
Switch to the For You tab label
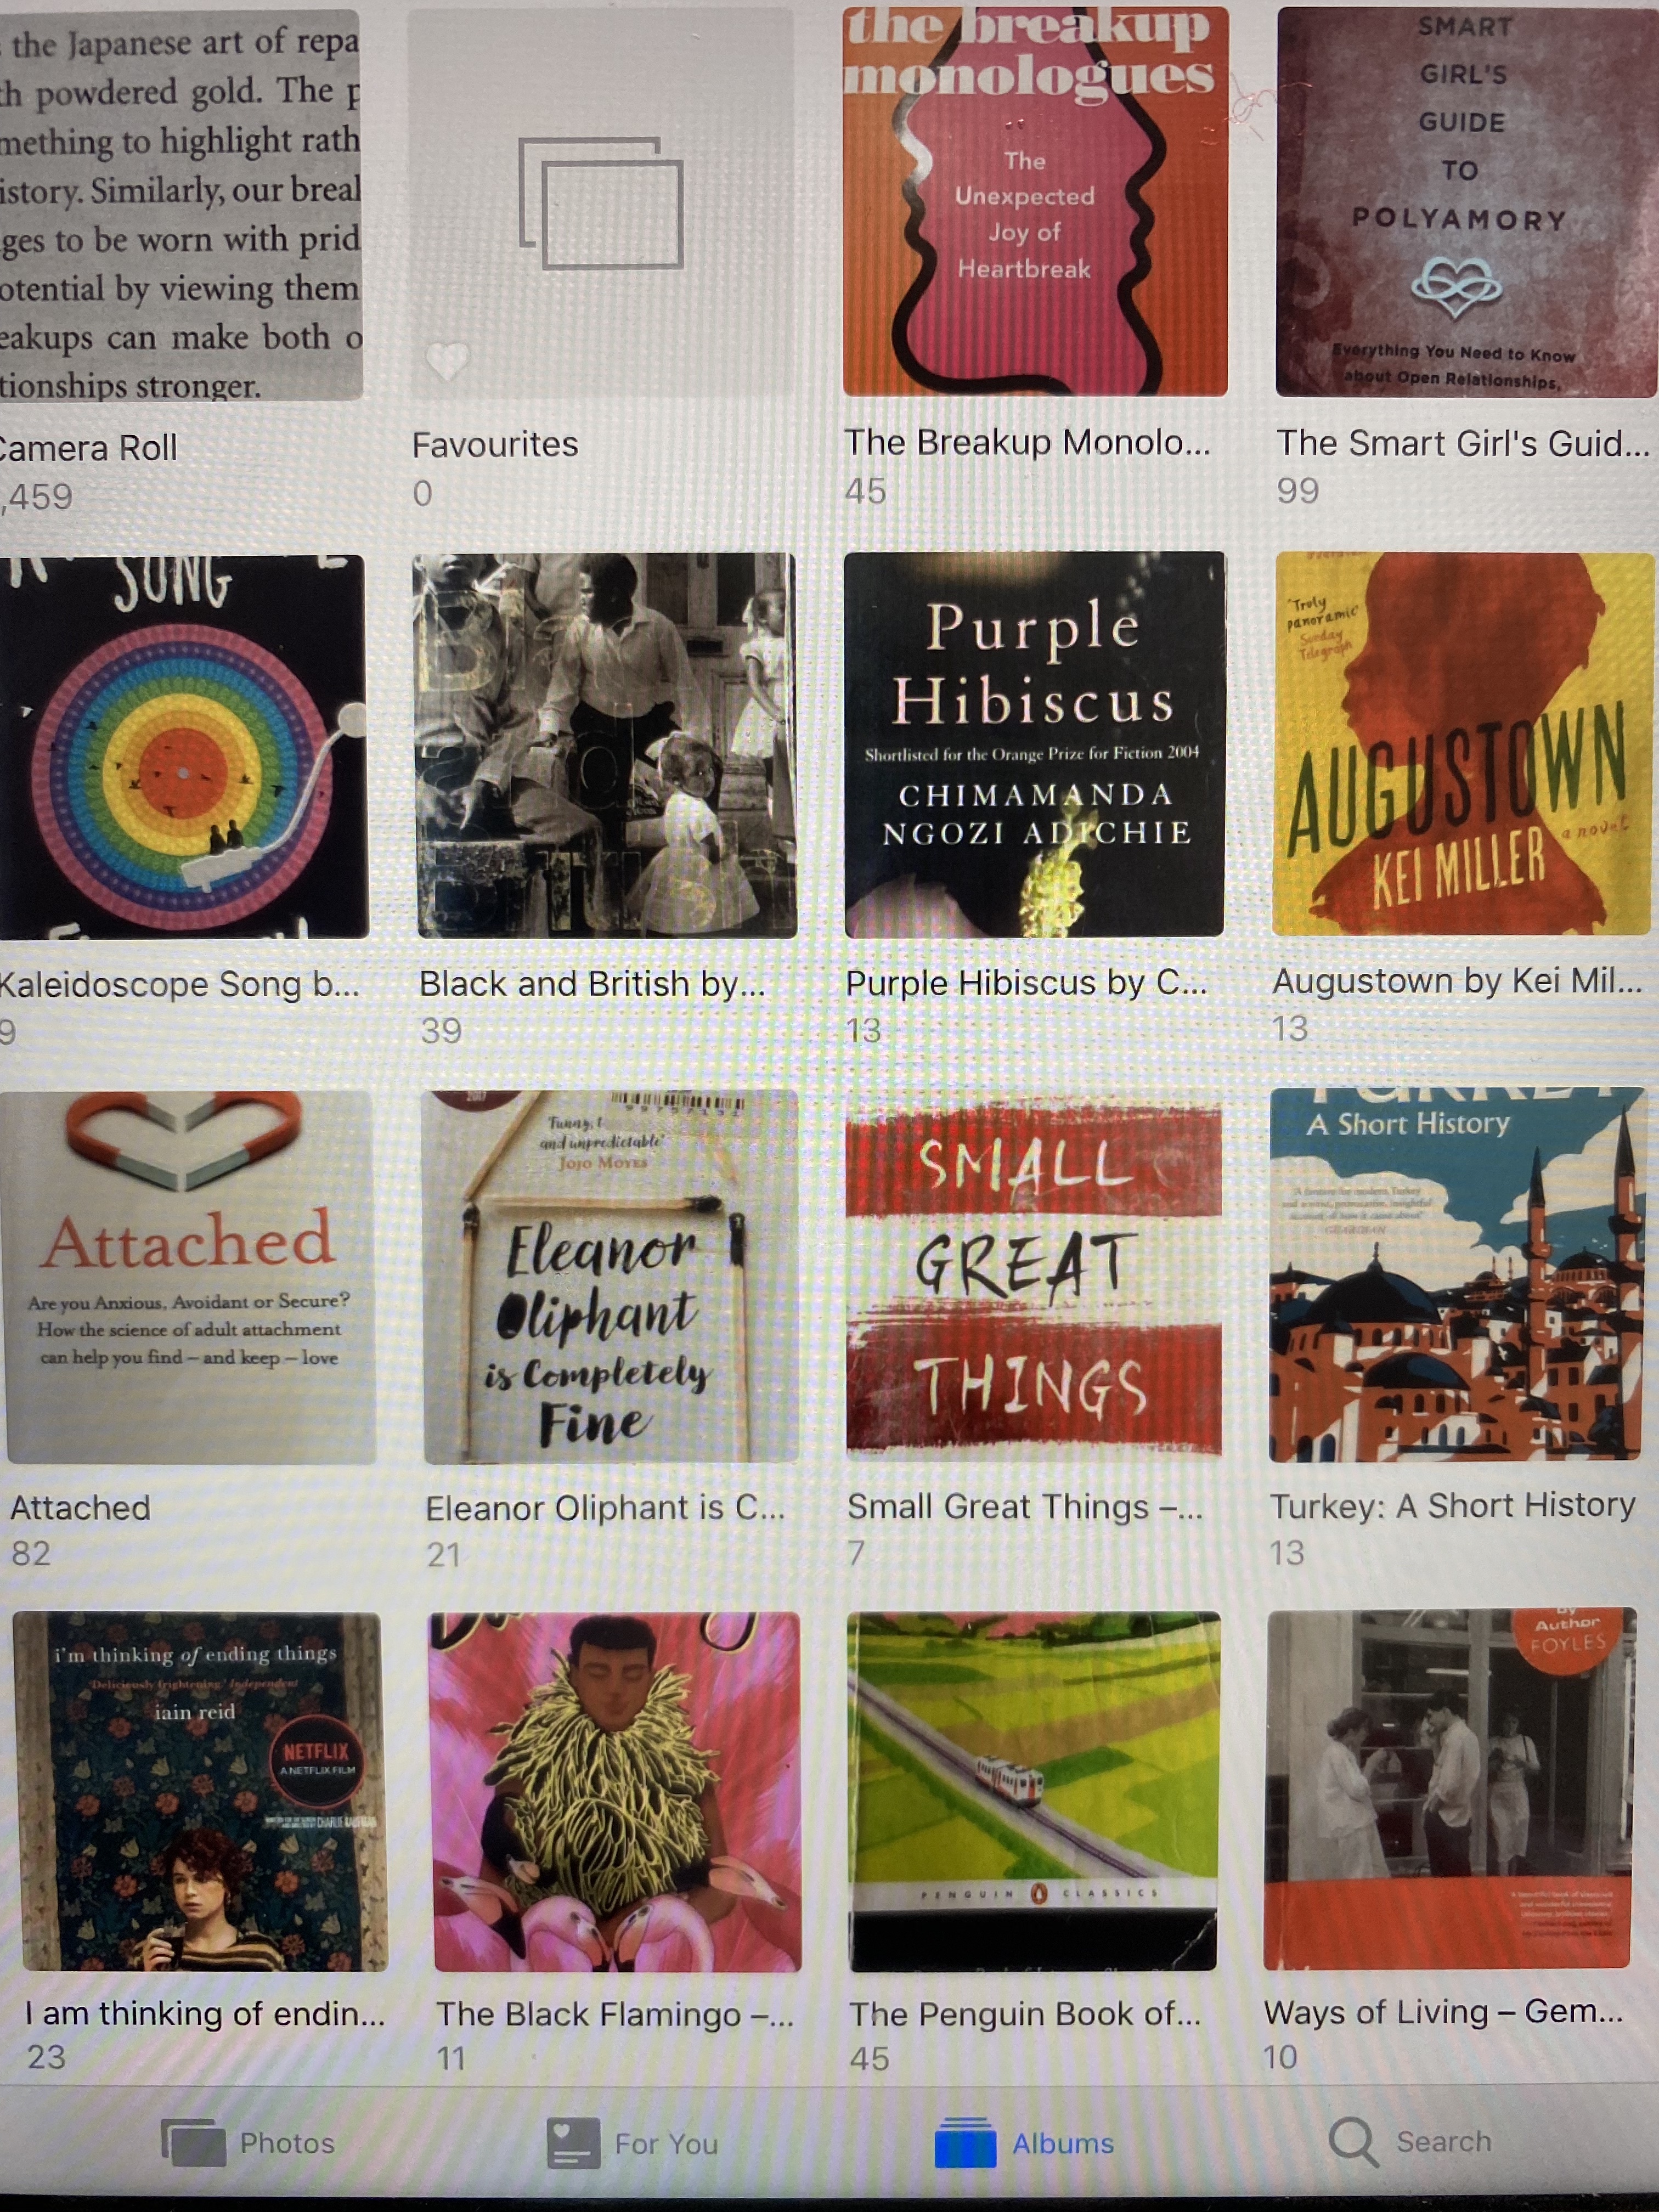[666, 2143]
